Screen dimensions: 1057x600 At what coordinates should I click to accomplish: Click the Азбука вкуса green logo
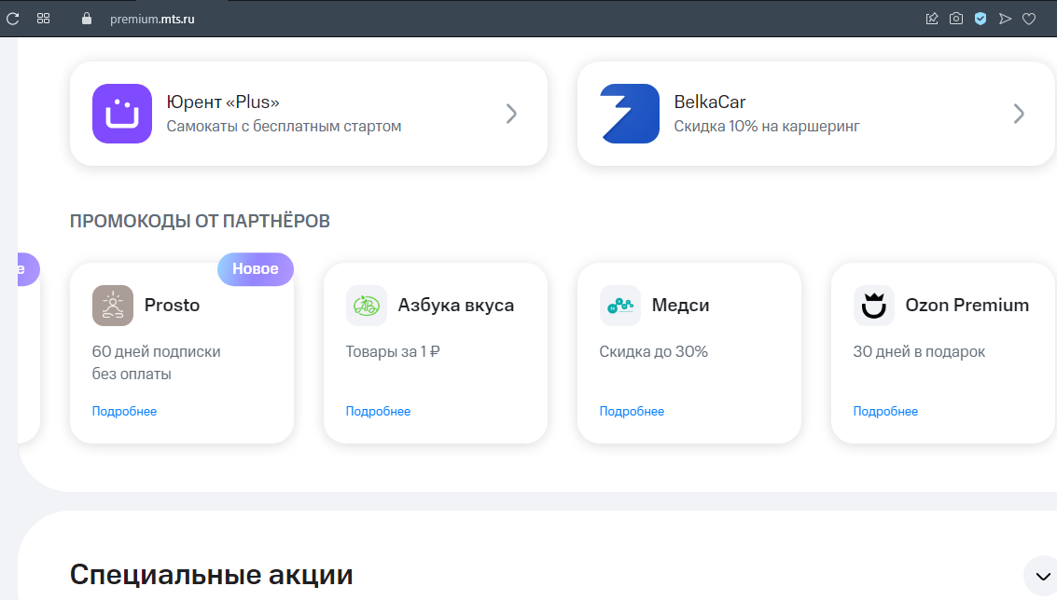click(366, 305)
